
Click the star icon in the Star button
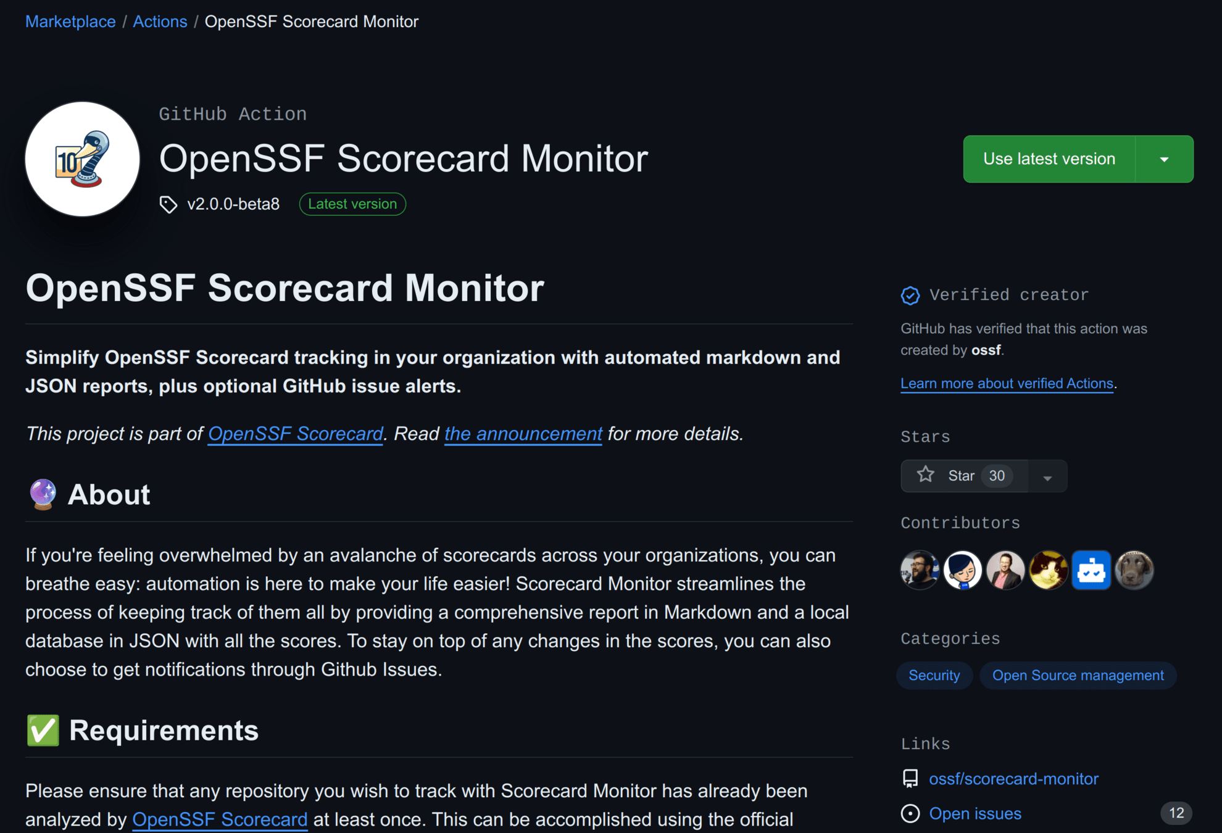[x=925, y=475]
